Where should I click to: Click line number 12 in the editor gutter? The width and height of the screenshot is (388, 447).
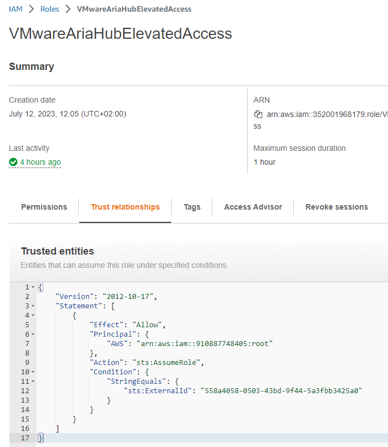(x=25, y=391)
